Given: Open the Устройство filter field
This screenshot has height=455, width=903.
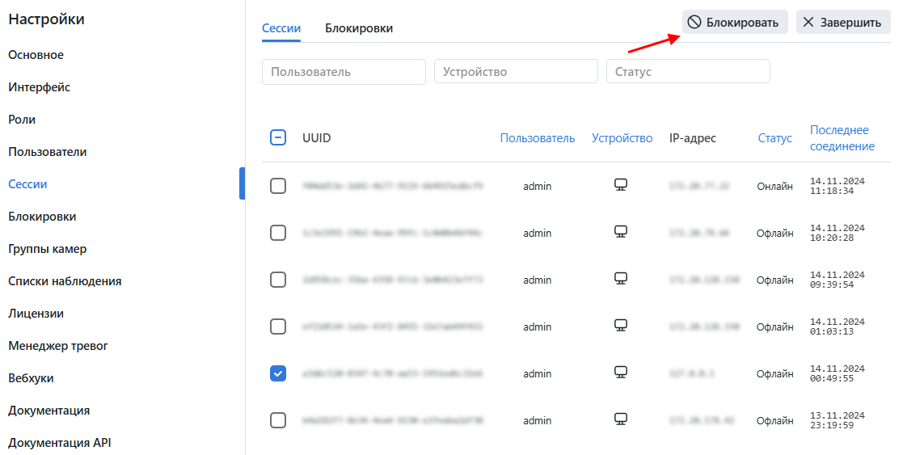Looking at the screenshot, I should coord(516,72).
